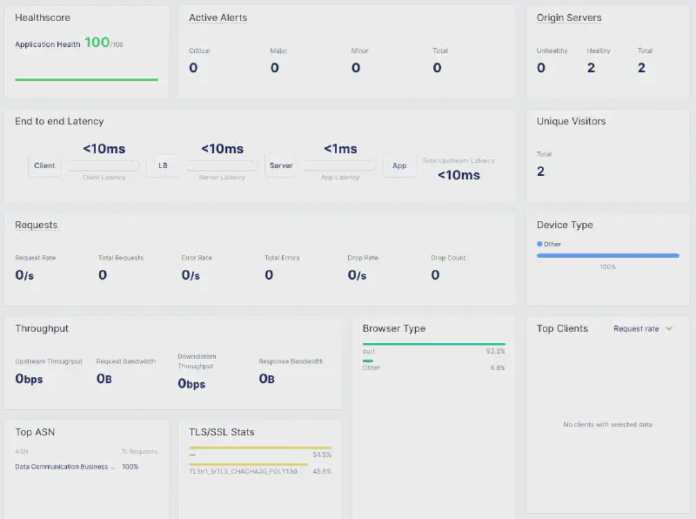
Task: Select the curl bar in Browser Type
Action: [x=433, y=344]
